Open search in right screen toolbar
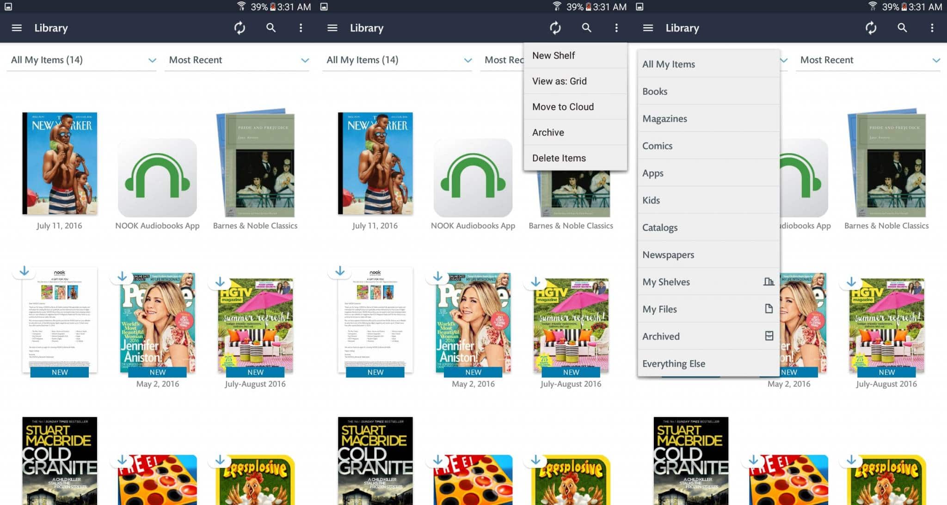 point(902,28)
